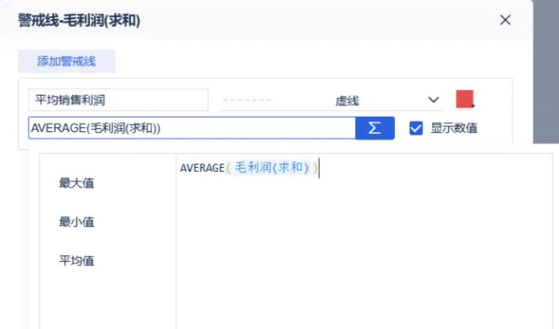Click the sigma formula button
The width and height of the screenshot is (559, 329).
(374, 128)
